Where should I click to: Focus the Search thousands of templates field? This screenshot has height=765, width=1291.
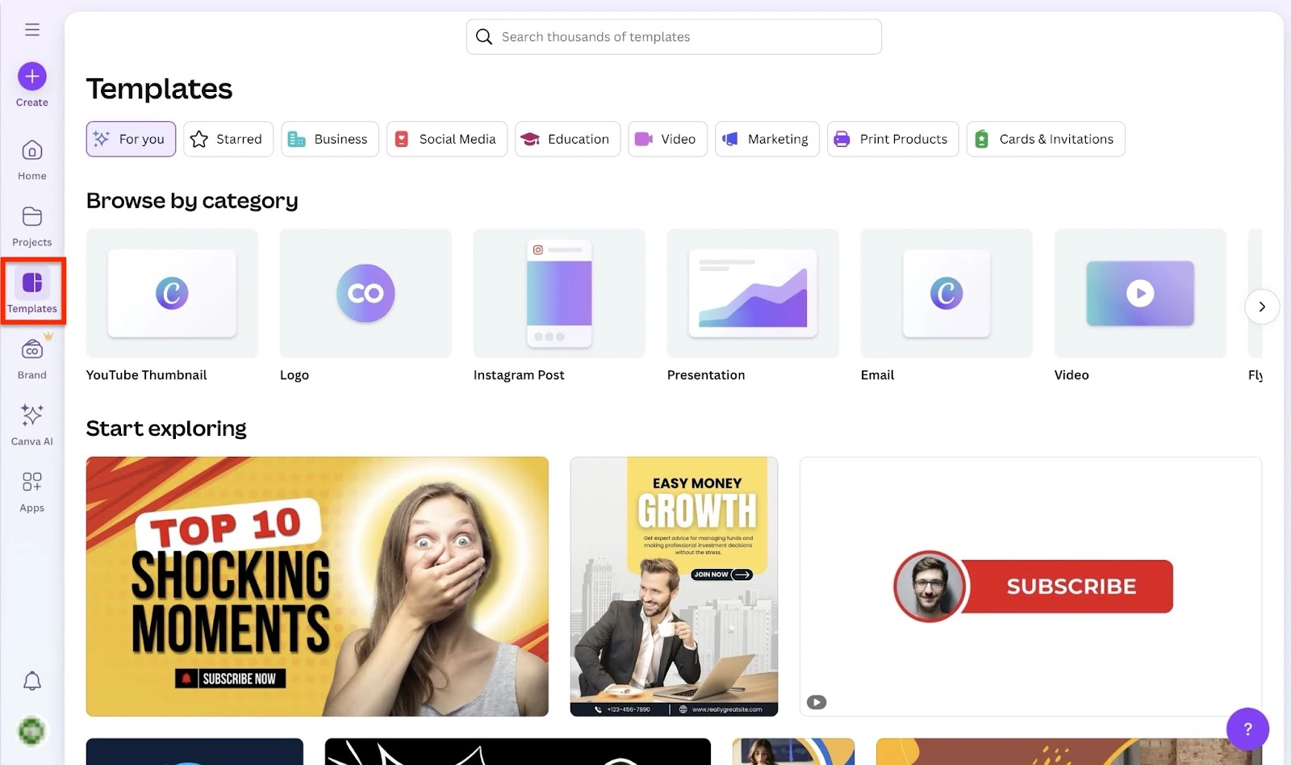(x=674, y=37)
